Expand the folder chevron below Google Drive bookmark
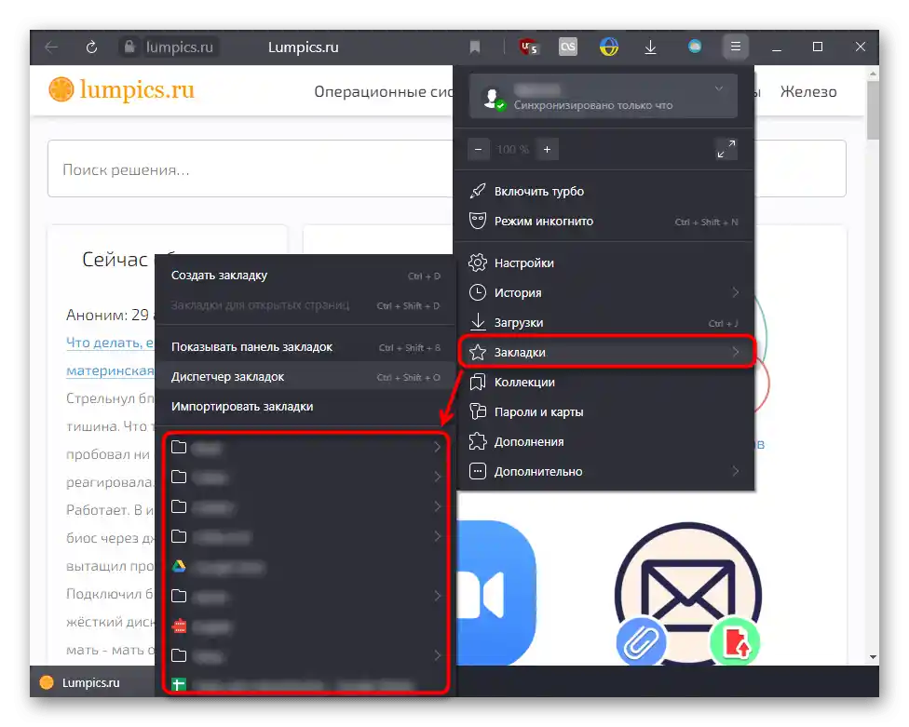The image size is (909, 727). [x=438, y=596]
